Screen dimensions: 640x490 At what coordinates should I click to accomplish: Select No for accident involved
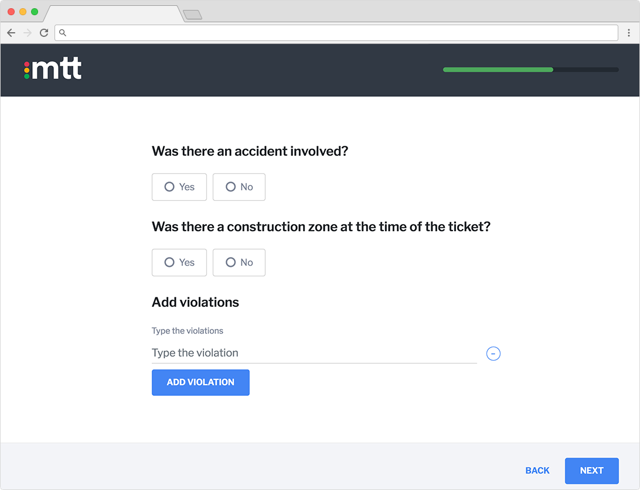(x=239, y=187)
